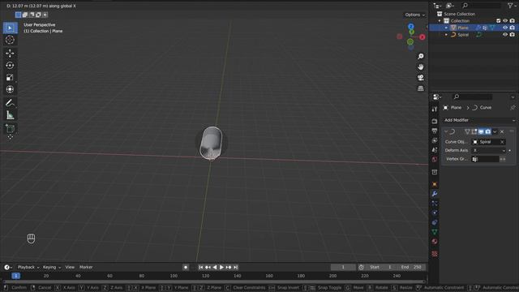Screen dimensions: 519x292
Task: Toggle auto keying record button
Action: click(x=186, y=267)
